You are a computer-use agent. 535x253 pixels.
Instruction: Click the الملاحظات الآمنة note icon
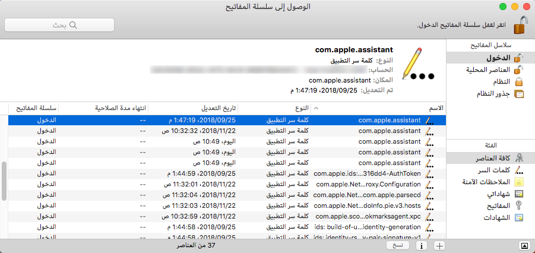point(518,182)
